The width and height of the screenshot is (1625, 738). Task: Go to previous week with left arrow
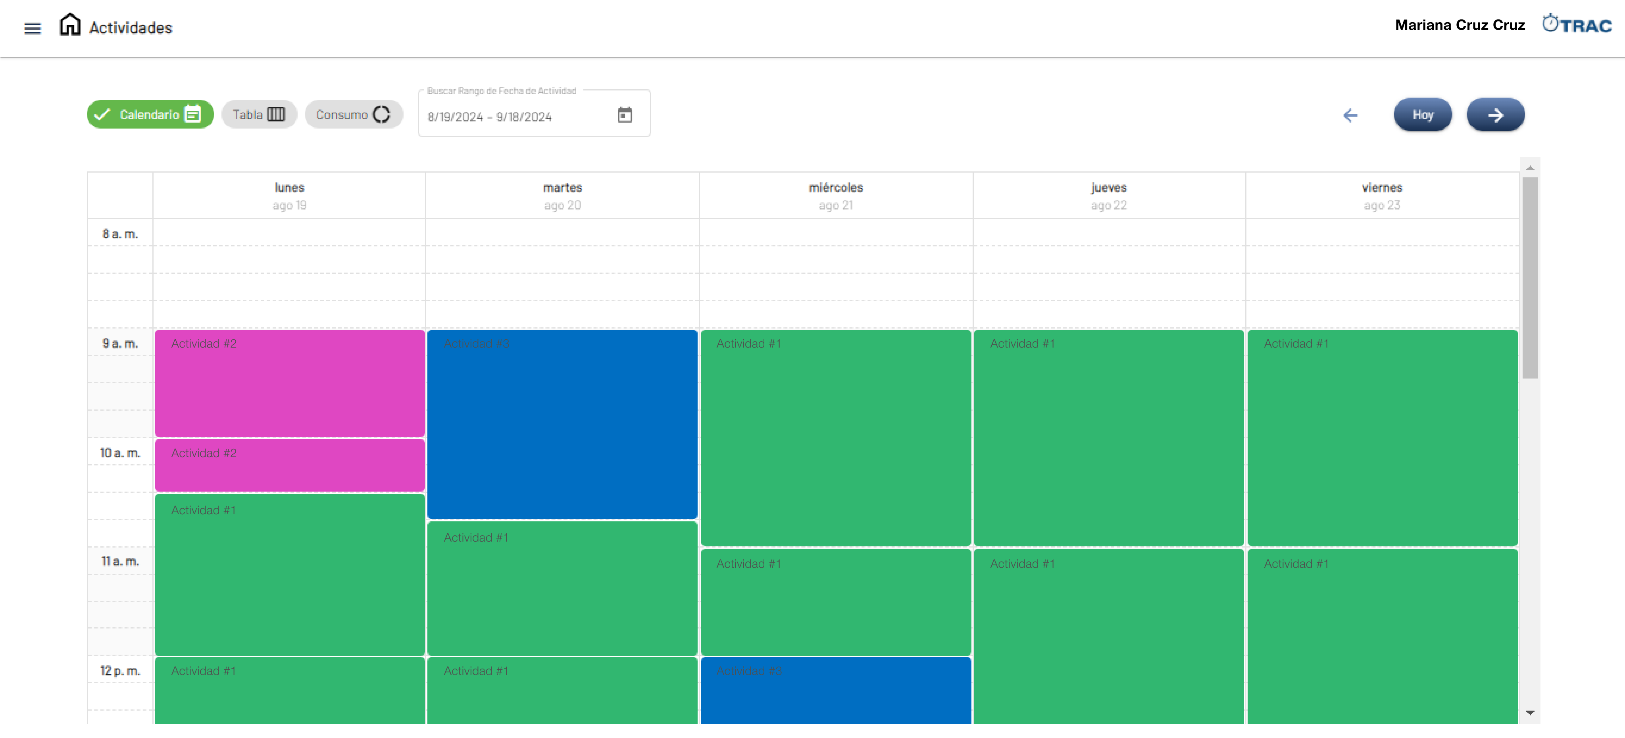click(1350, 115)
